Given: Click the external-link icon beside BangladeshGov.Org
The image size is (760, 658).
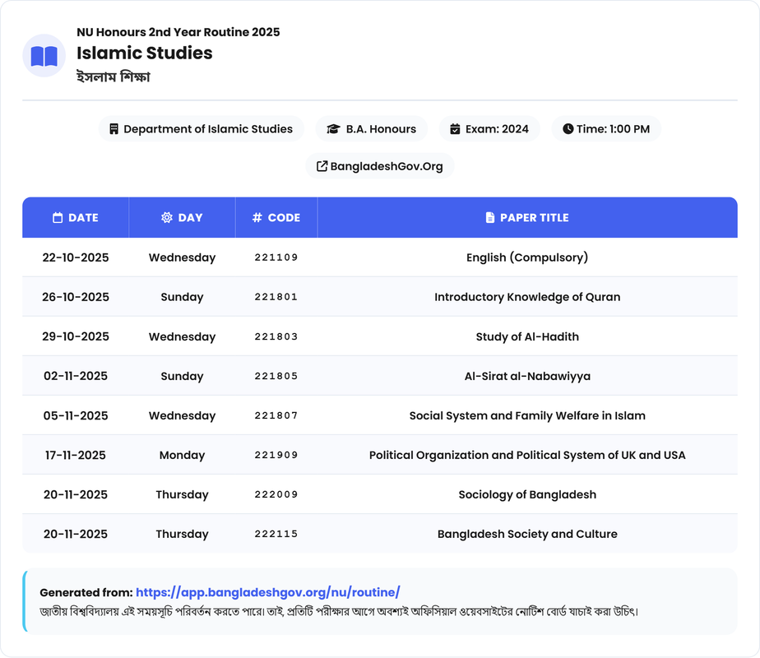Looking at the screenshot, I should coord(322,166).
